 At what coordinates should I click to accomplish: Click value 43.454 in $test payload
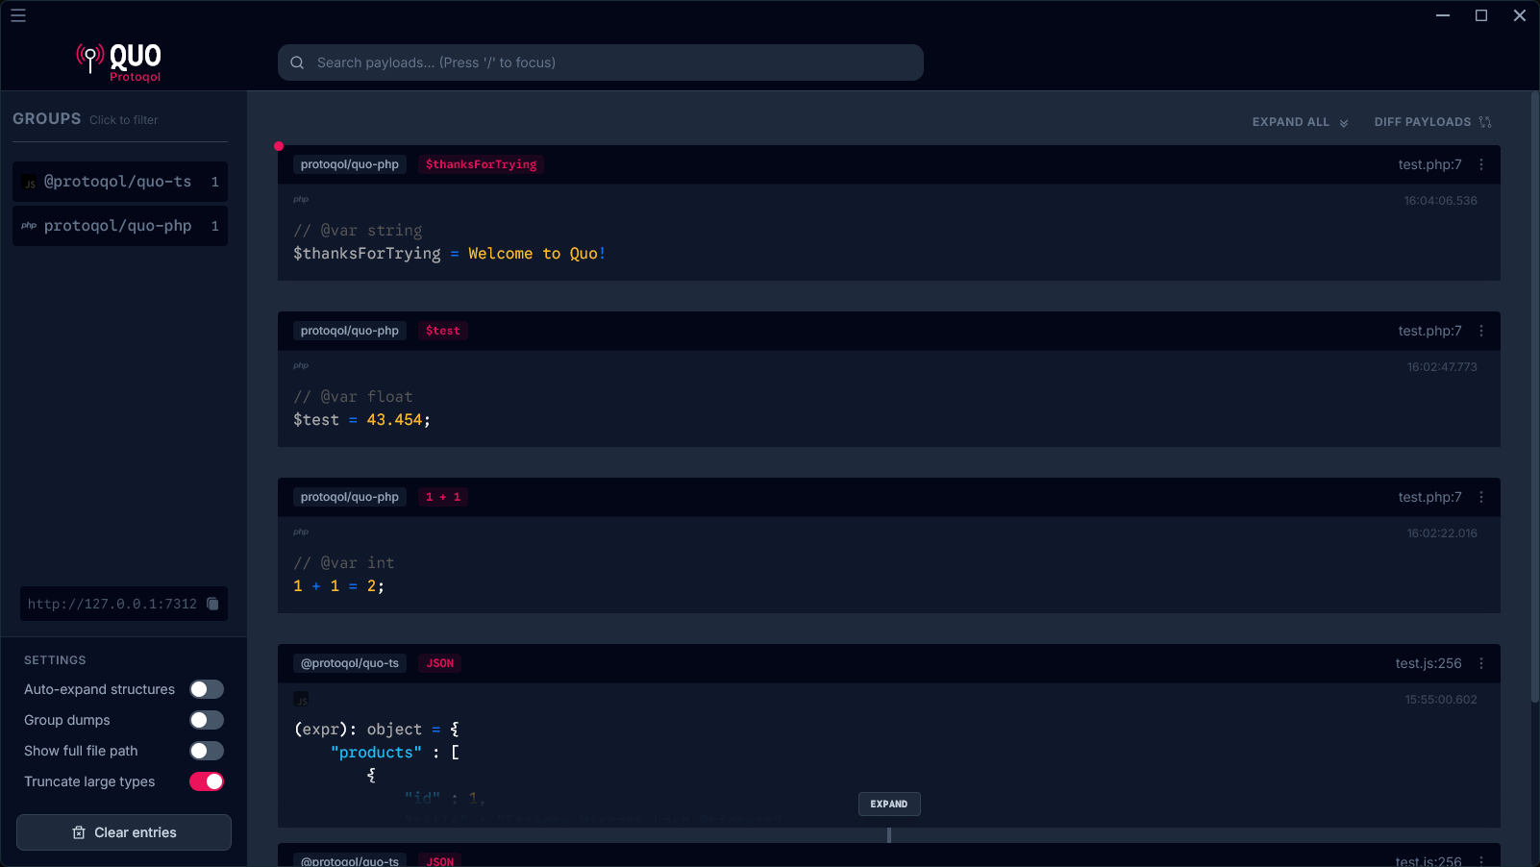tap(394, 420)
